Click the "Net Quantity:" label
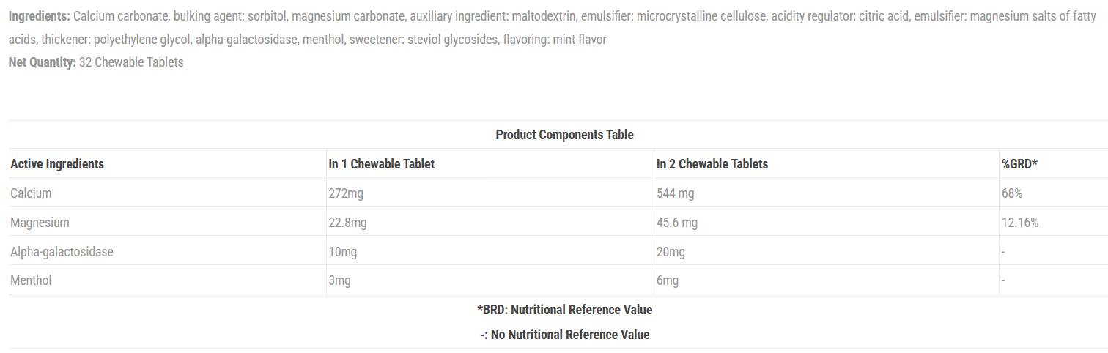This screenshot has height=353, width=1108. pos(42,62)
